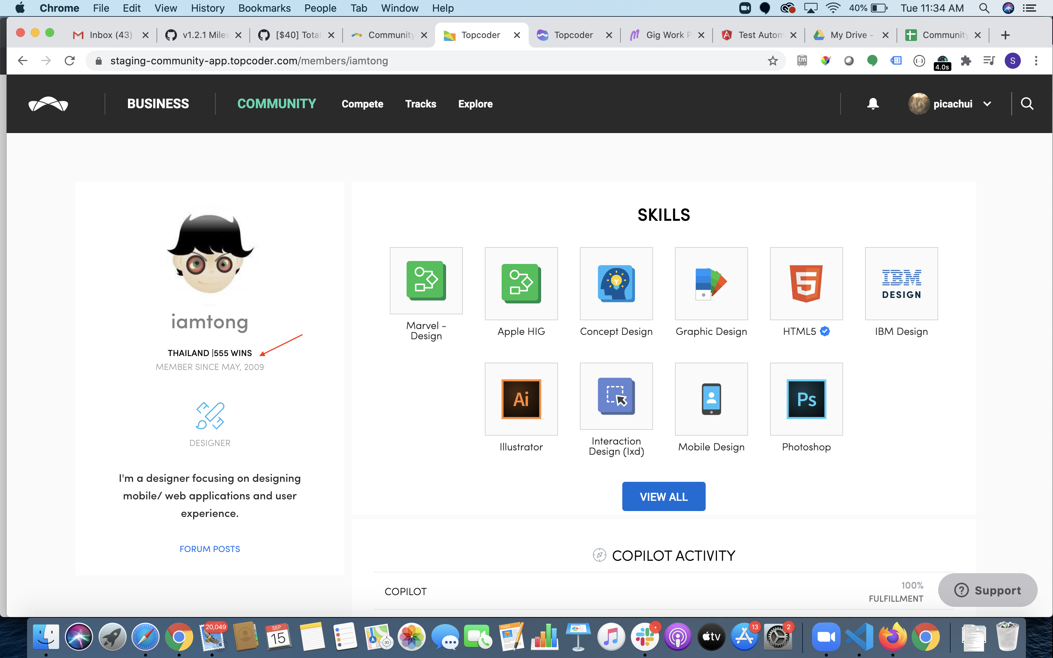1053x658 pixels.
Task: Open Spotlight search in the menu bar
Action: (984, 8)
